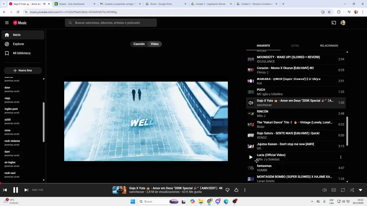This screenshot has height=206, width=367.
Task: Dislike the current song
Action: click(227, 190)
